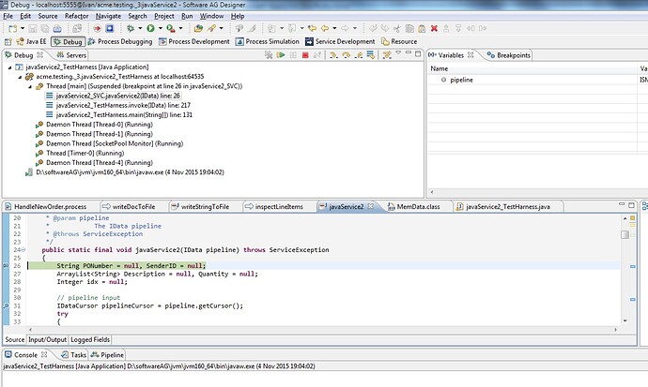Switch to the Pipeline tab
Viewport: 648px width, 387px height.
[x=107, y=355]
